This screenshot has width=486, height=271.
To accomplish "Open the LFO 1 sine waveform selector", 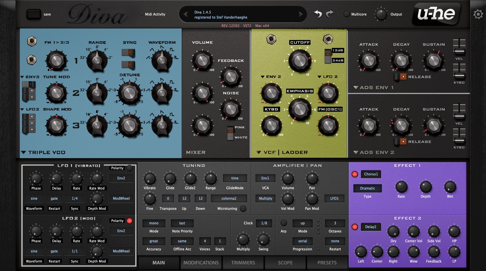I will coord(34,198).
